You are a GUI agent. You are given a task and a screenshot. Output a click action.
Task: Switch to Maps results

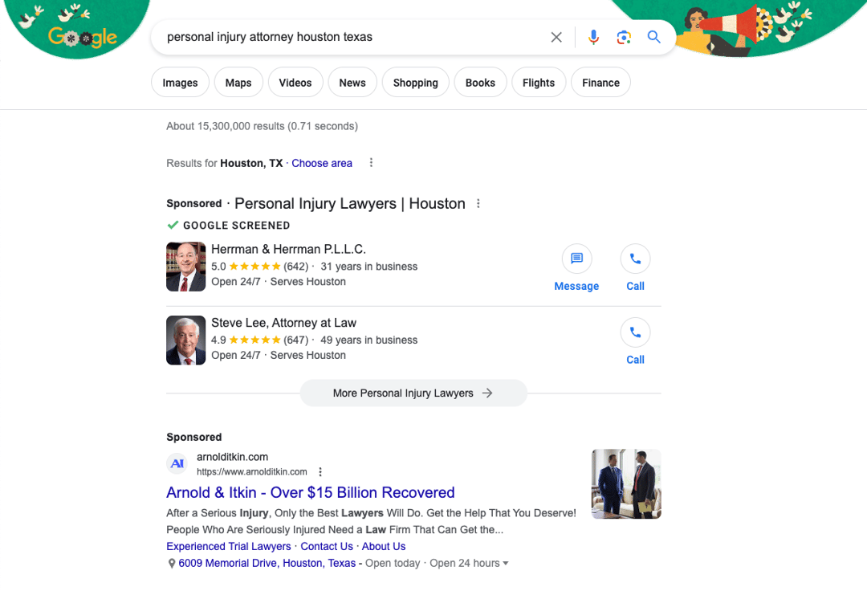coord(238,83)
